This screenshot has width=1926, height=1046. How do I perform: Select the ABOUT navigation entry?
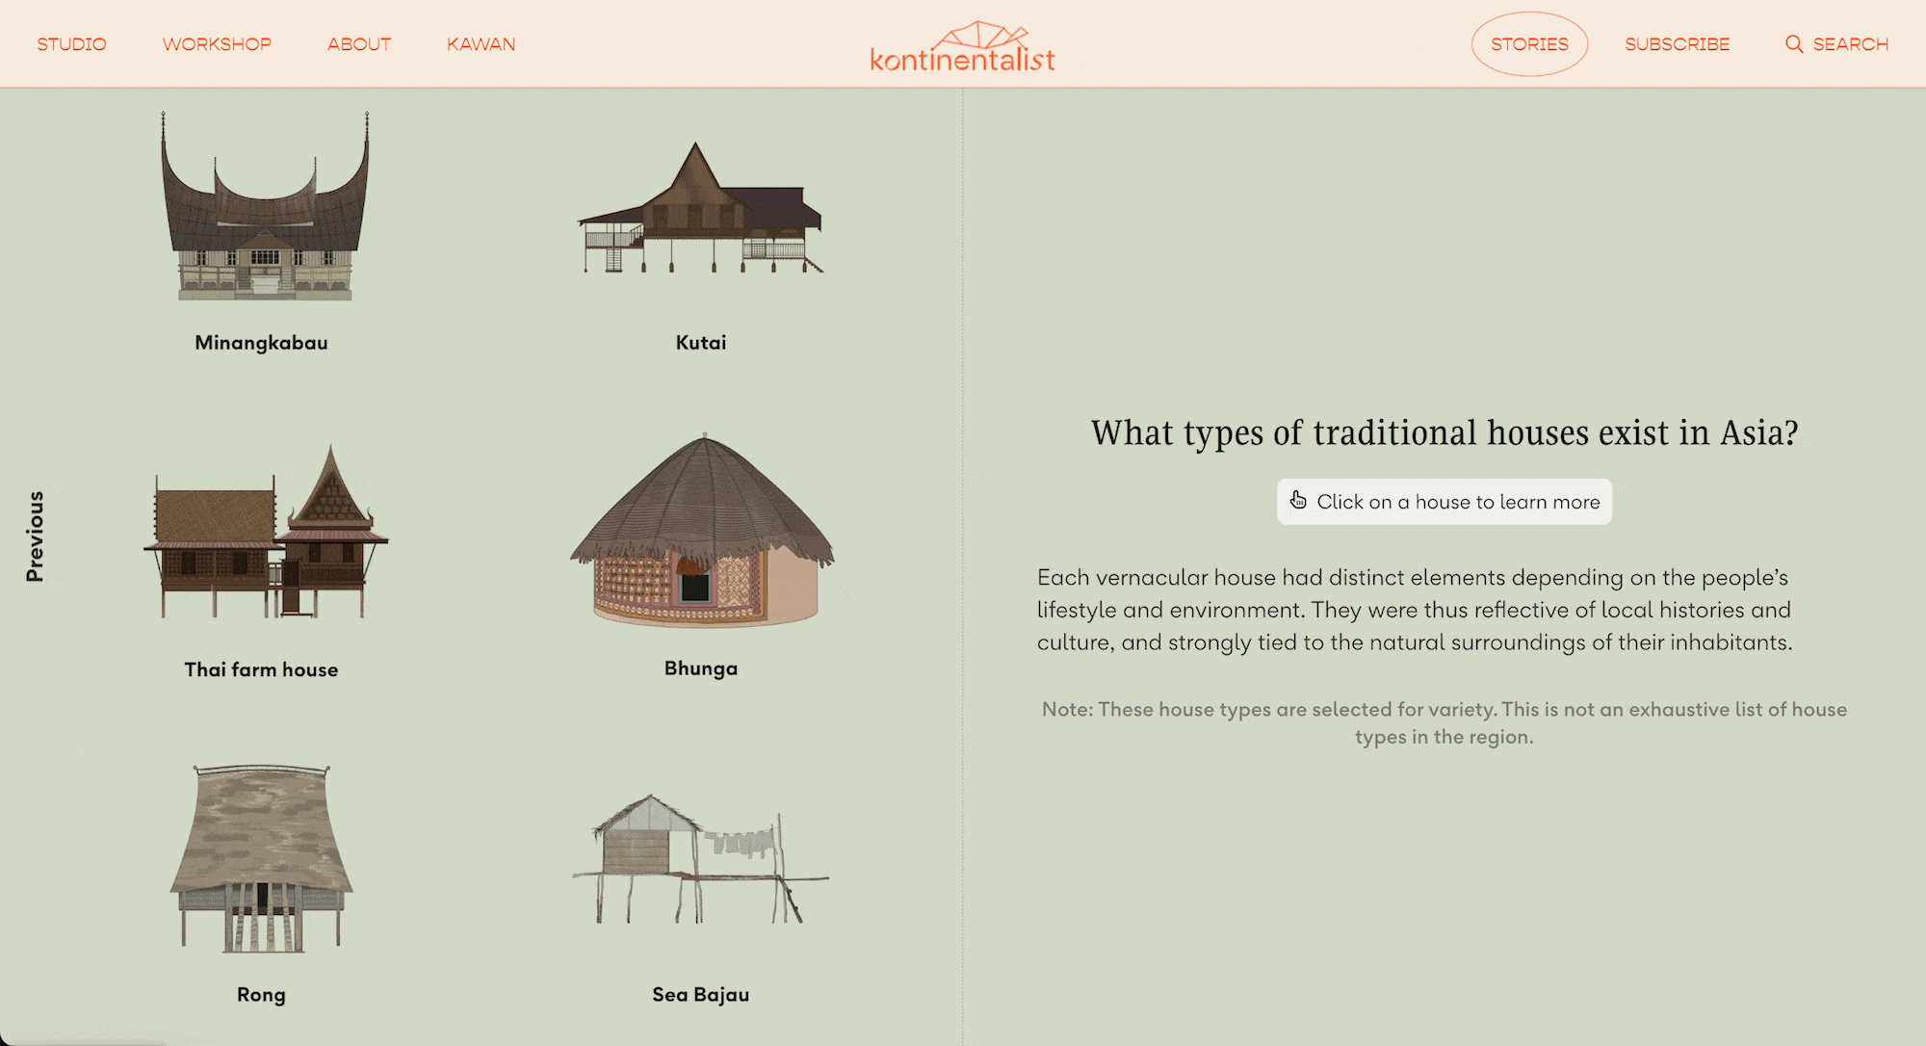(359, 43)
